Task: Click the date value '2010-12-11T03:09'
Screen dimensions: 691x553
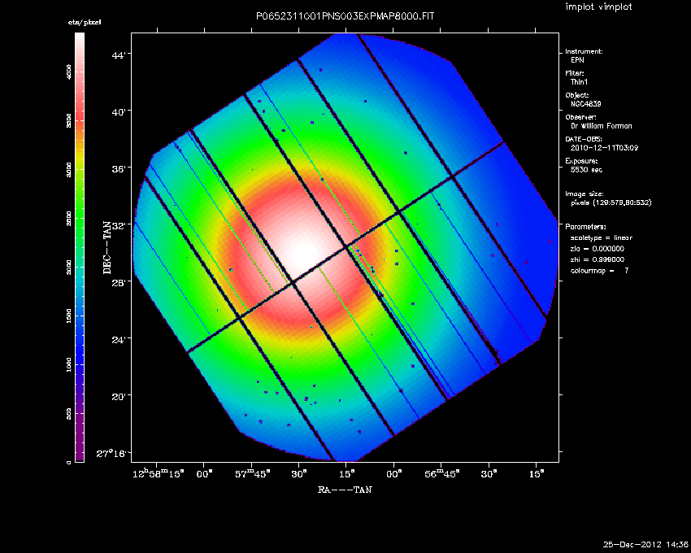Action: [604, 148]
